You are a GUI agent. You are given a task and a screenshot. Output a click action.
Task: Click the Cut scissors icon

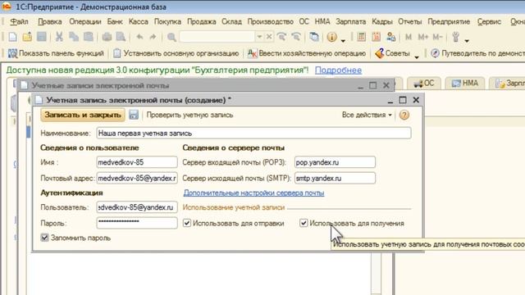(59, 37)
